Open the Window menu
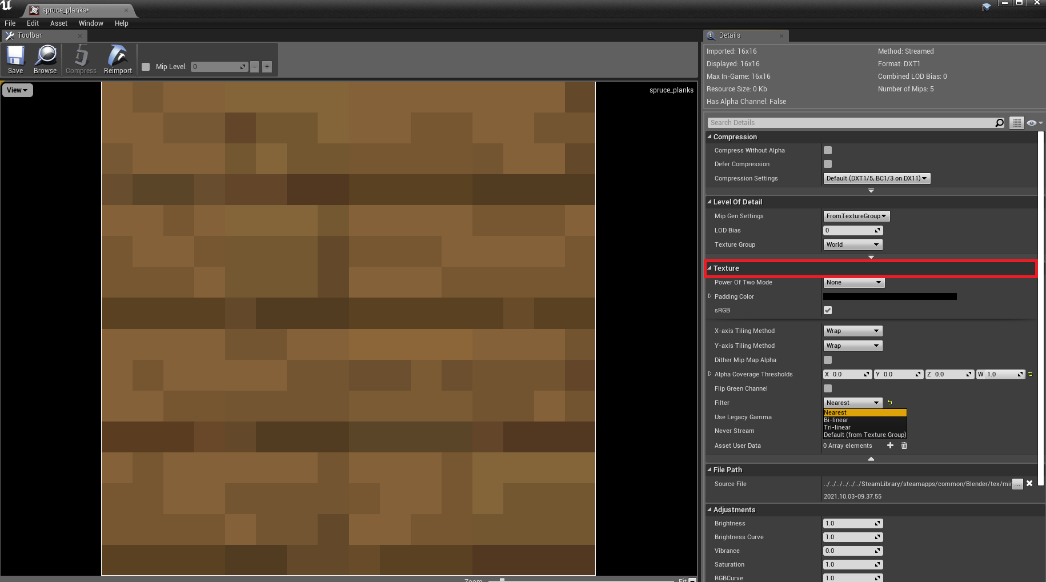Viewport: 1046px width, 582px height. pos(91,23)
